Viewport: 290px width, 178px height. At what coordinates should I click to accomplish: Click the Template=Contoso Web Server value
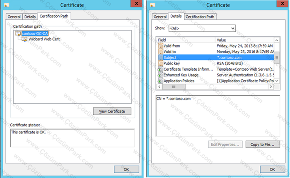click(x=245, y=69)
